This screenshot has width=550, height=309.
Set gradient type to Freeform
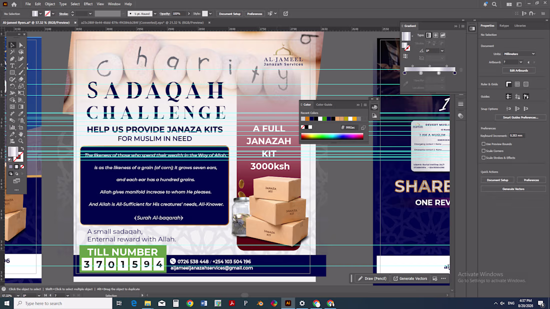(442, 35)
